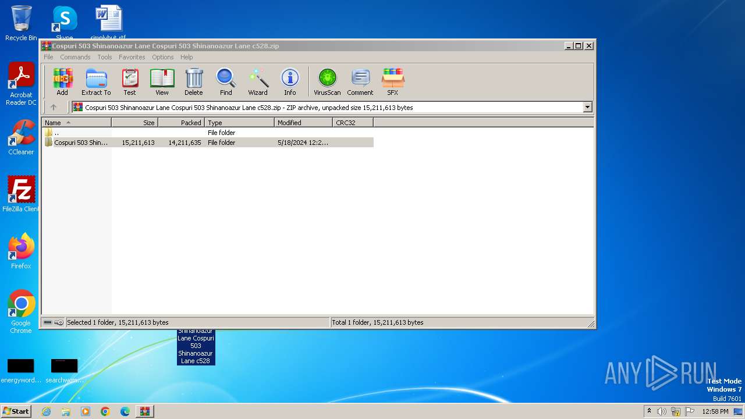The width and height of the screenshot is (745, 419).
Task: Select the energyword desktop file
Action: [21, 371]
